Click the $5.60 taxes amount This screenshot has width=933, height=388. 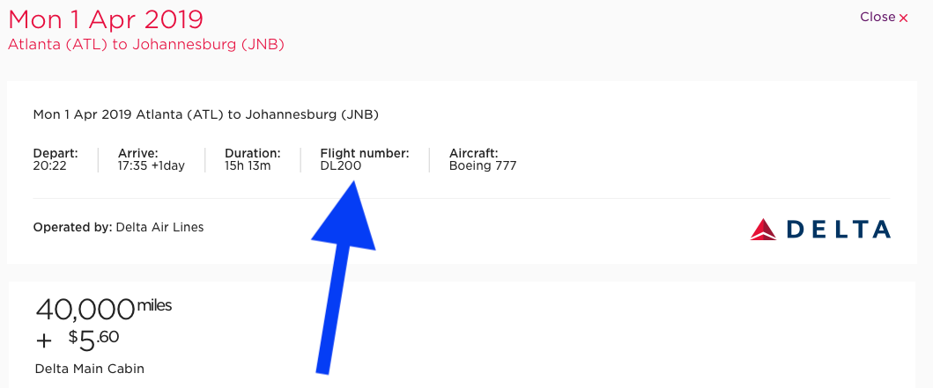click(94, 338)
